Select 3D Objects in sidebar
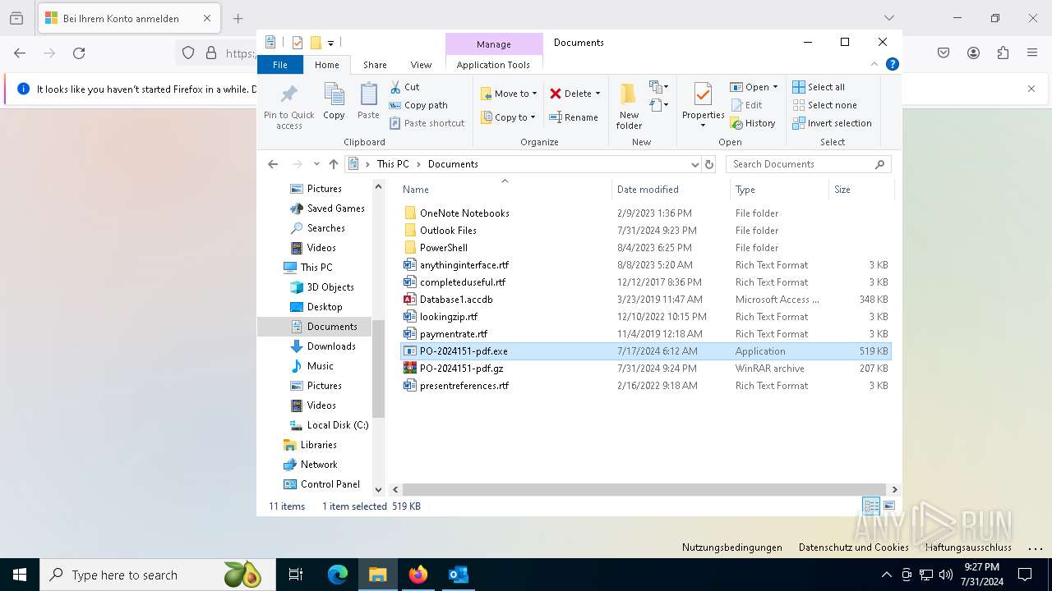The width and height of the screenshot is (1052, 591). click(321, 287)
